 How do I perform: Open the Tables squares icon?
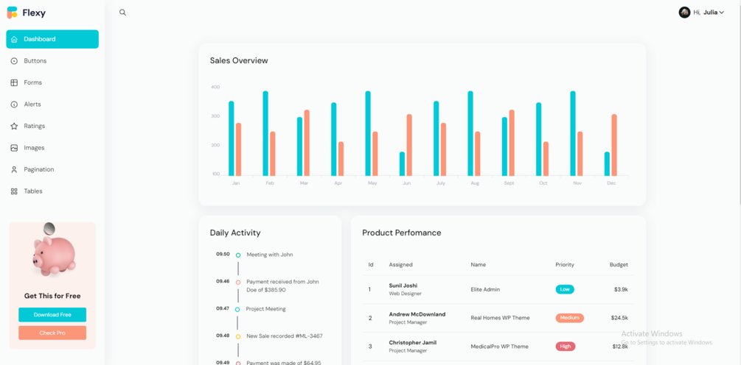14,191
